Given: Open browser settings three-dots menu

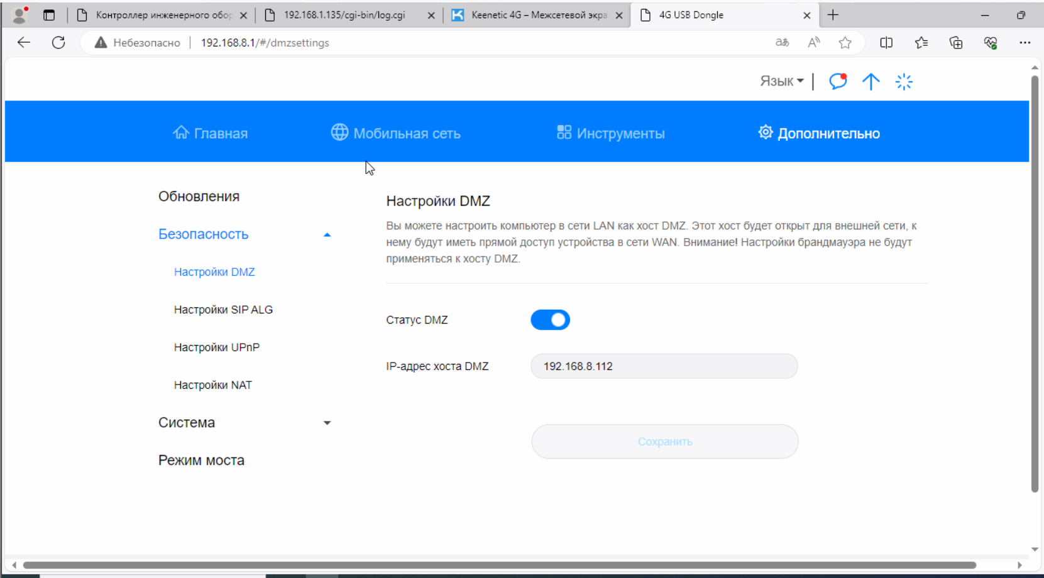Looking at the screenshot, I should point(1025,43).
